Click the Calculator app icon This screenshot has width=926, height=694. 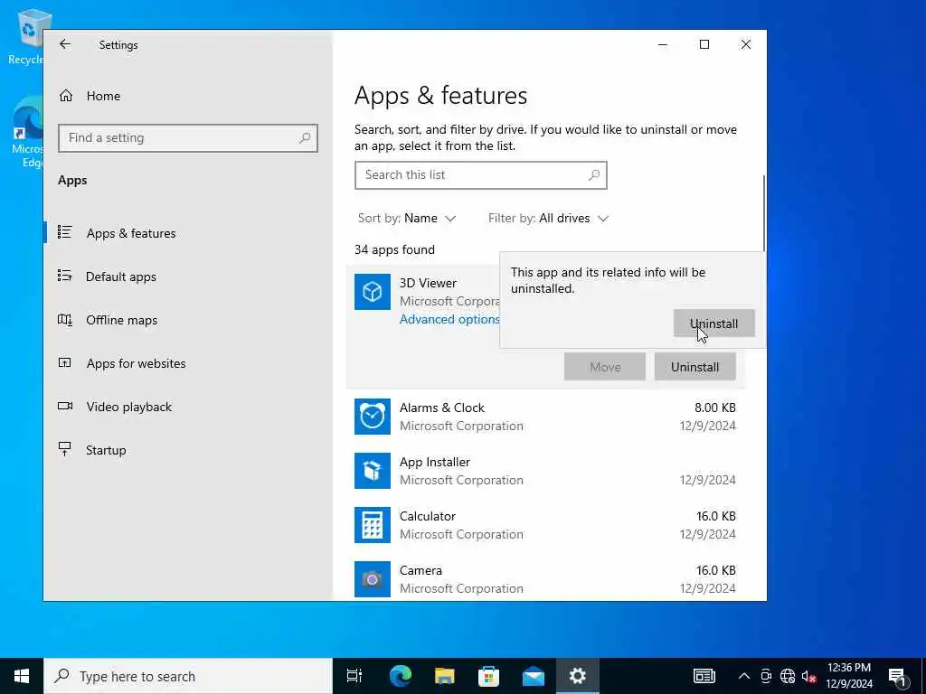372,525
